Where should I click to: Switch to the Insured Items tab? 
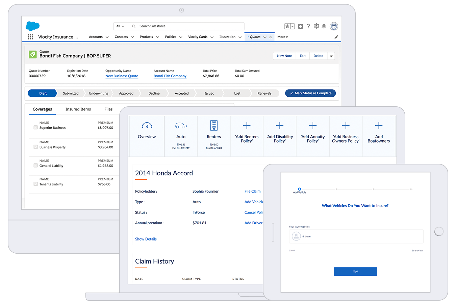(x=78, y=109)
